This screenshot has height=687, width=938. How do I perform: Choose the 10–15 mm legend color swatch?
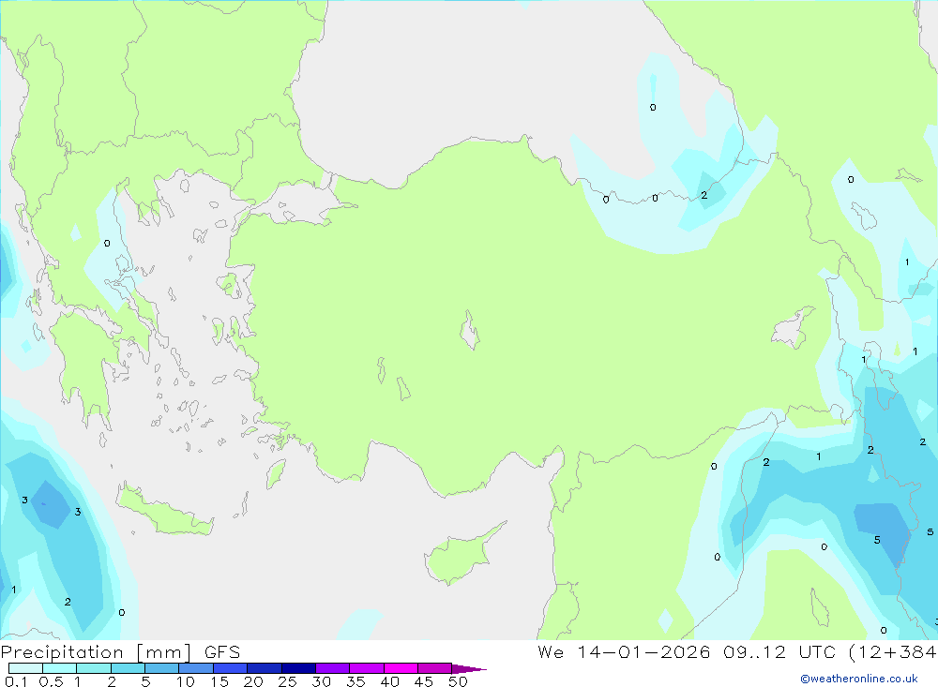point(196,668)
